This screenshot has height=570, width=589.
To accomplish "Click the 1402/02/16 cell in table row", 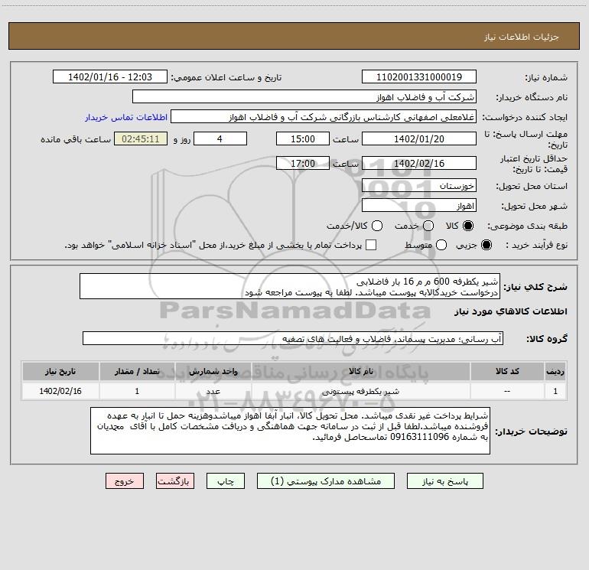I will [x=60, y=391].
